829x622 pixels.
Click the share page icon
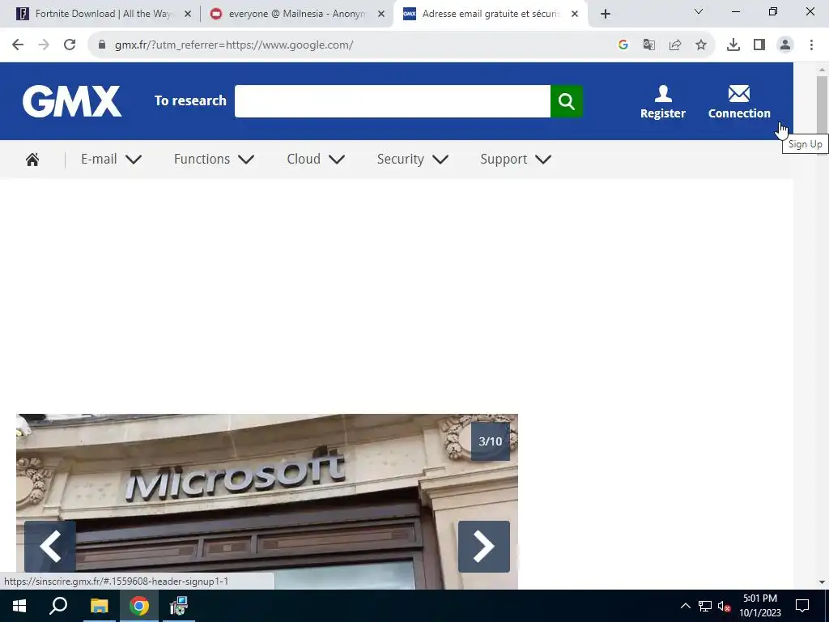675,45
